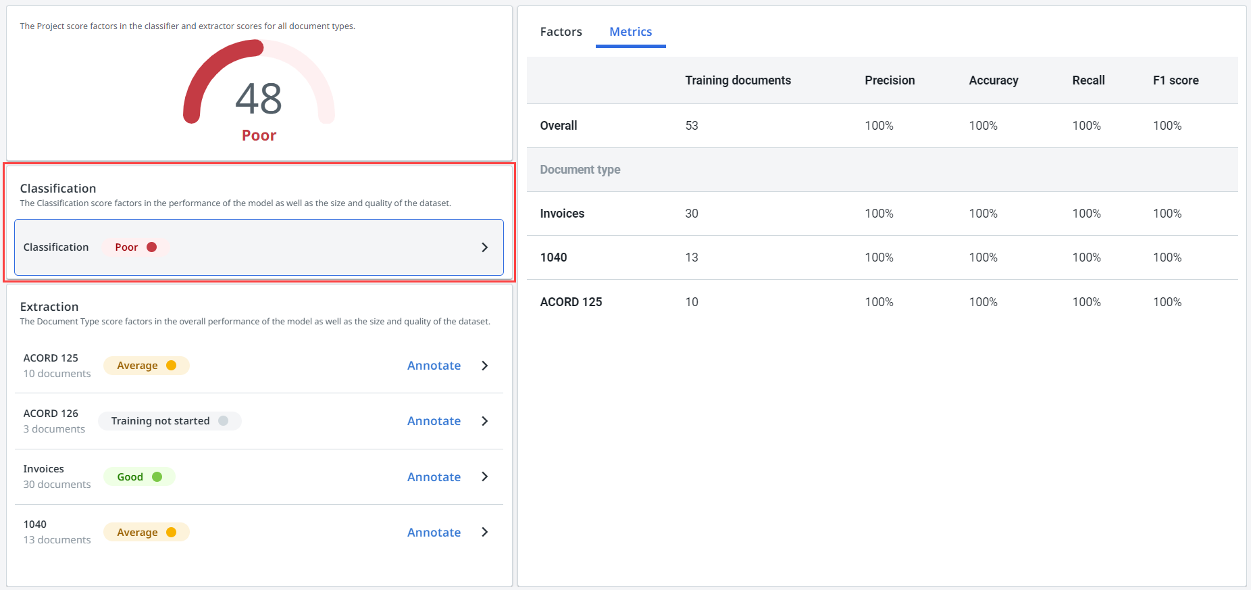
Task: Switch to the Factors tab
Action: point(561,32)
